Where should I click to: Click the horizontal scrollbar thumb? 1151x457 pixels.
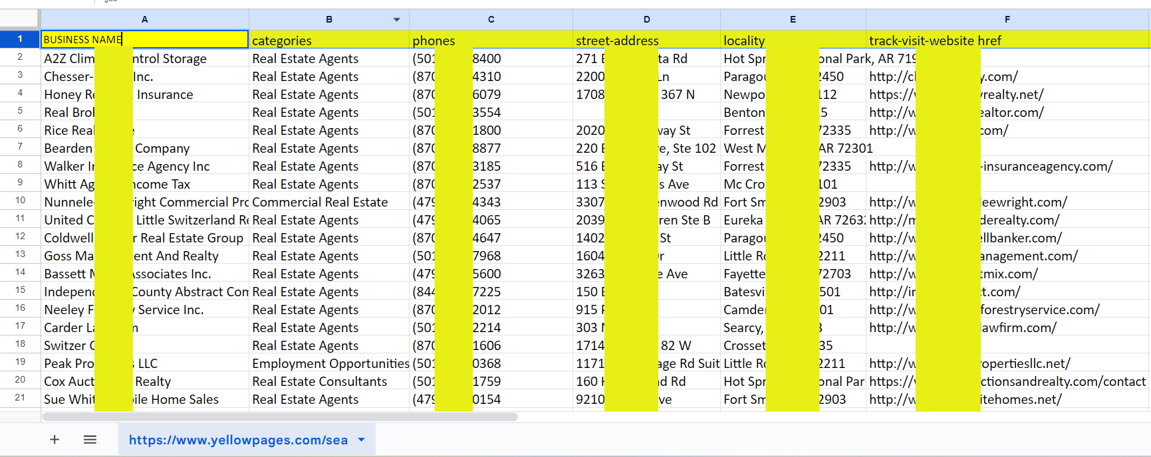pyautogui.click(x=279, y=417)
